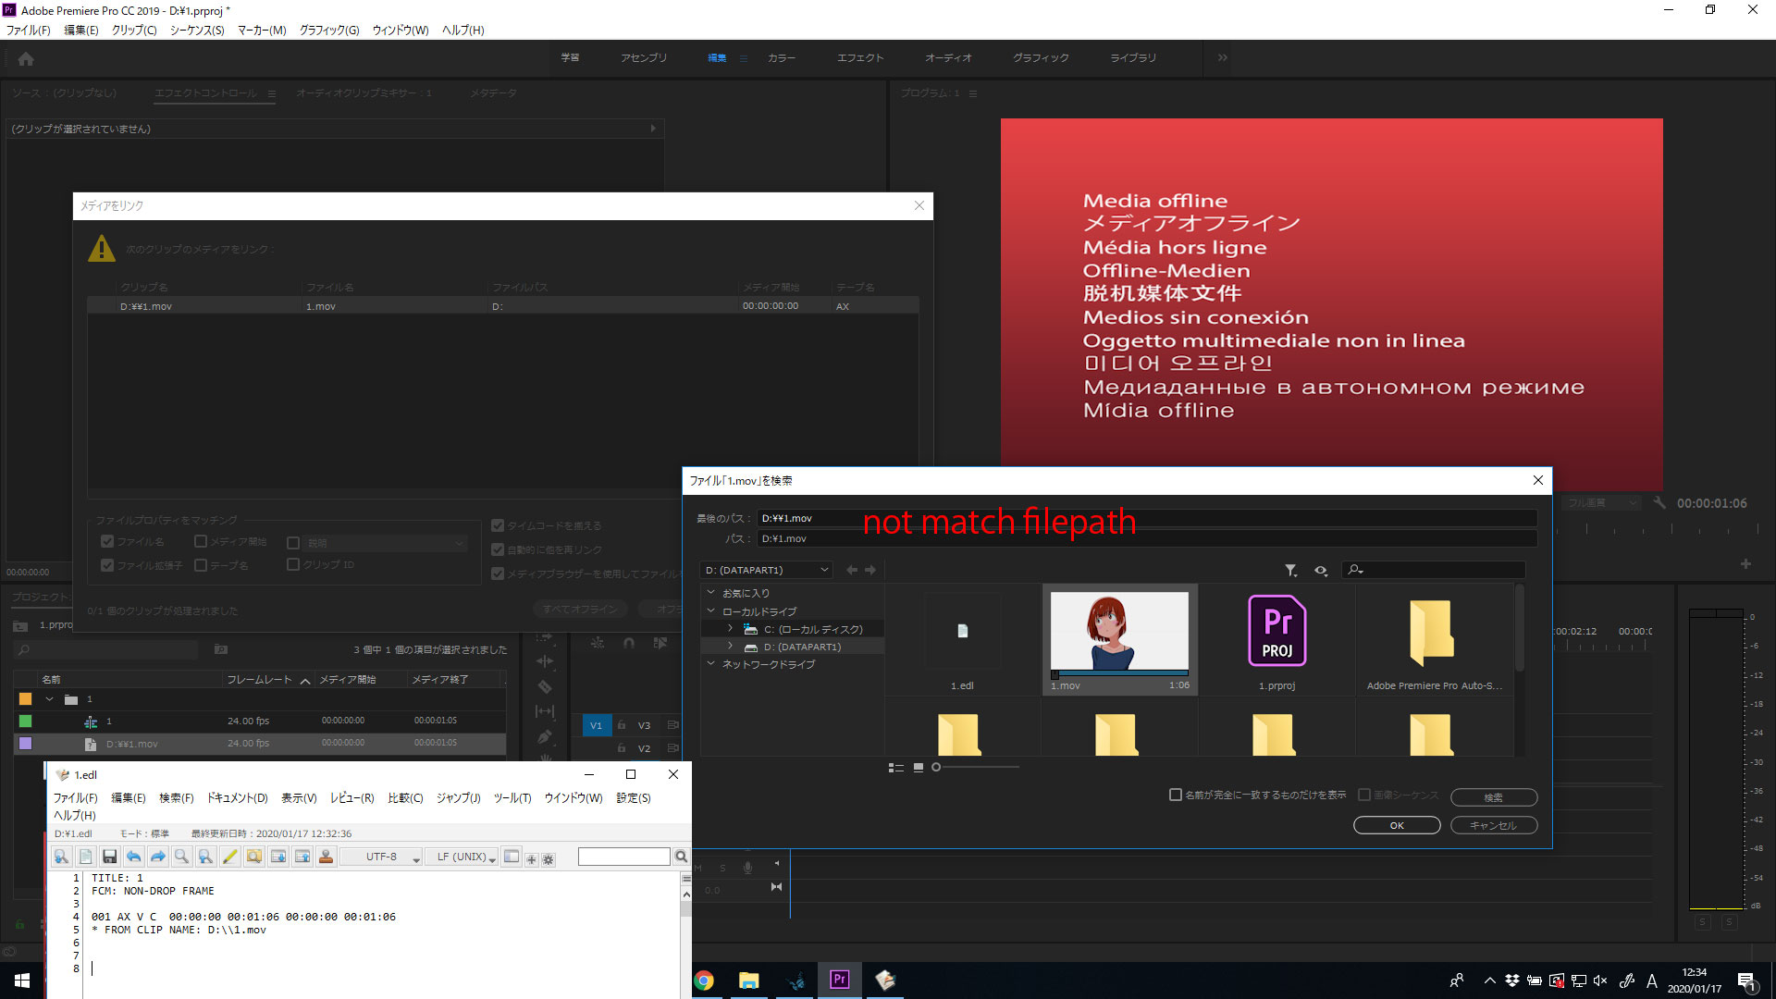1776x999 pixels.
Task: Open Adobe Premiere Pro Auto-Save folder
Action: [x=1432, y=633]
